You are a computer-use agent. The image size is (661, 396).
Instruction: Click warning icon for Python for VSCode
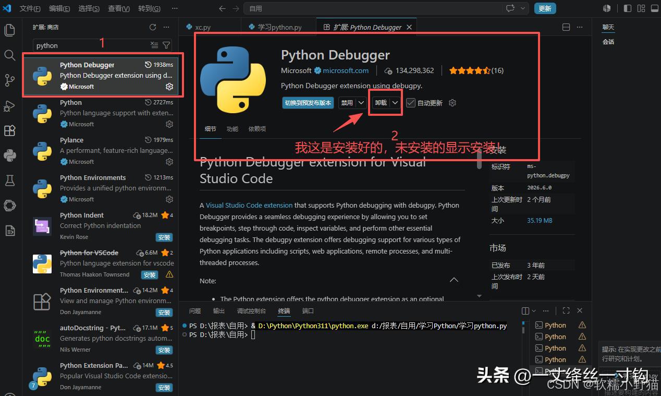click(169, 274)
